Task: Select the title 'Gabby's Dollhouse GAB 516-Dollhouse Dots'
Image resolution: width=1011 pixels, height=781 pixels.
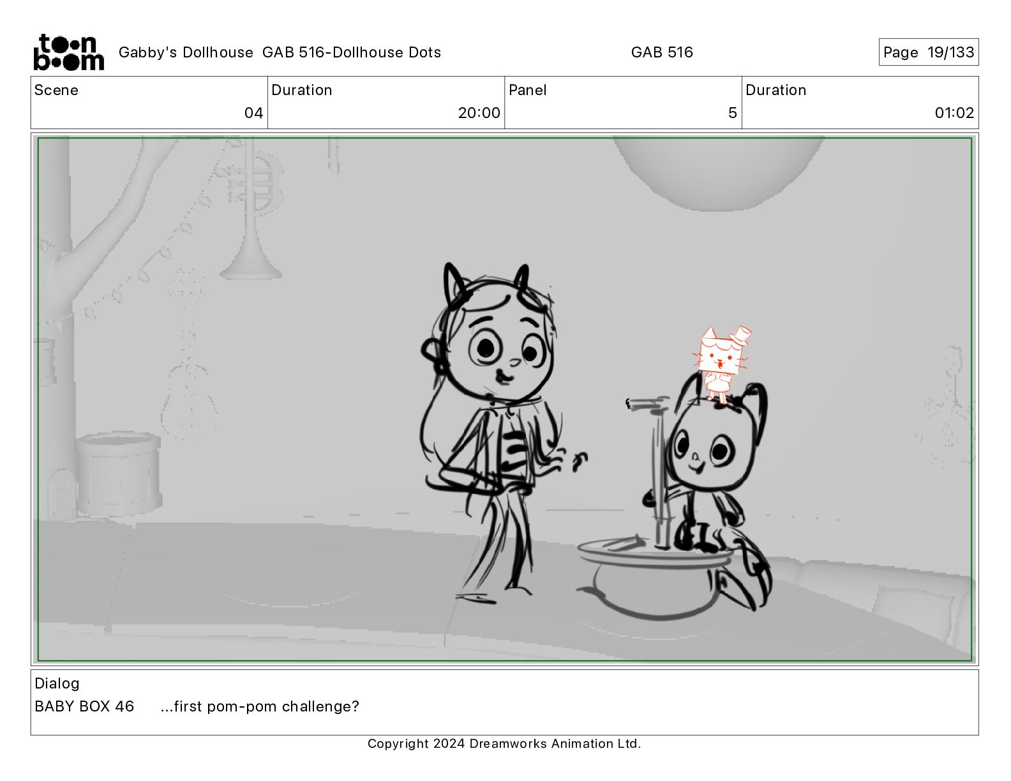Action: pyautogui.click(x=280, y=52)
